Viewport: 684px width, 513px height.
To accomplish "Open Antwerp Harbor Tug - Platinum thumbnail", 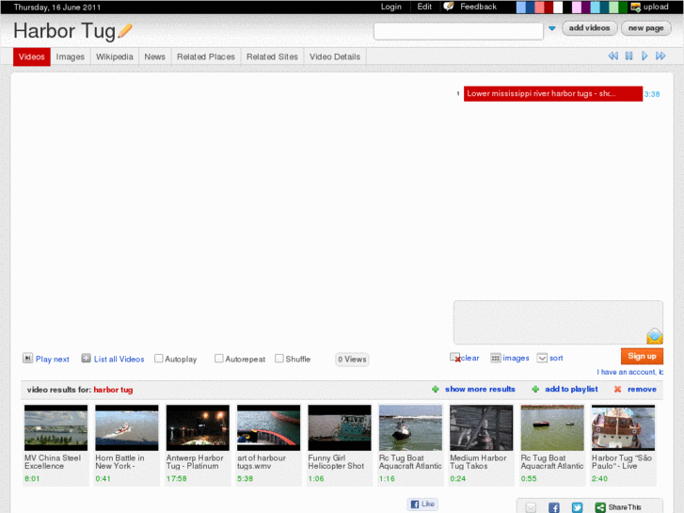I will coord(198,427).
